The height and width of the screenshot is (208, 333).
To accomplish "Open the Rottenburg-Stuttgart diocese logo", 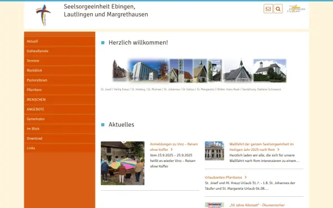I will (296, 9).
